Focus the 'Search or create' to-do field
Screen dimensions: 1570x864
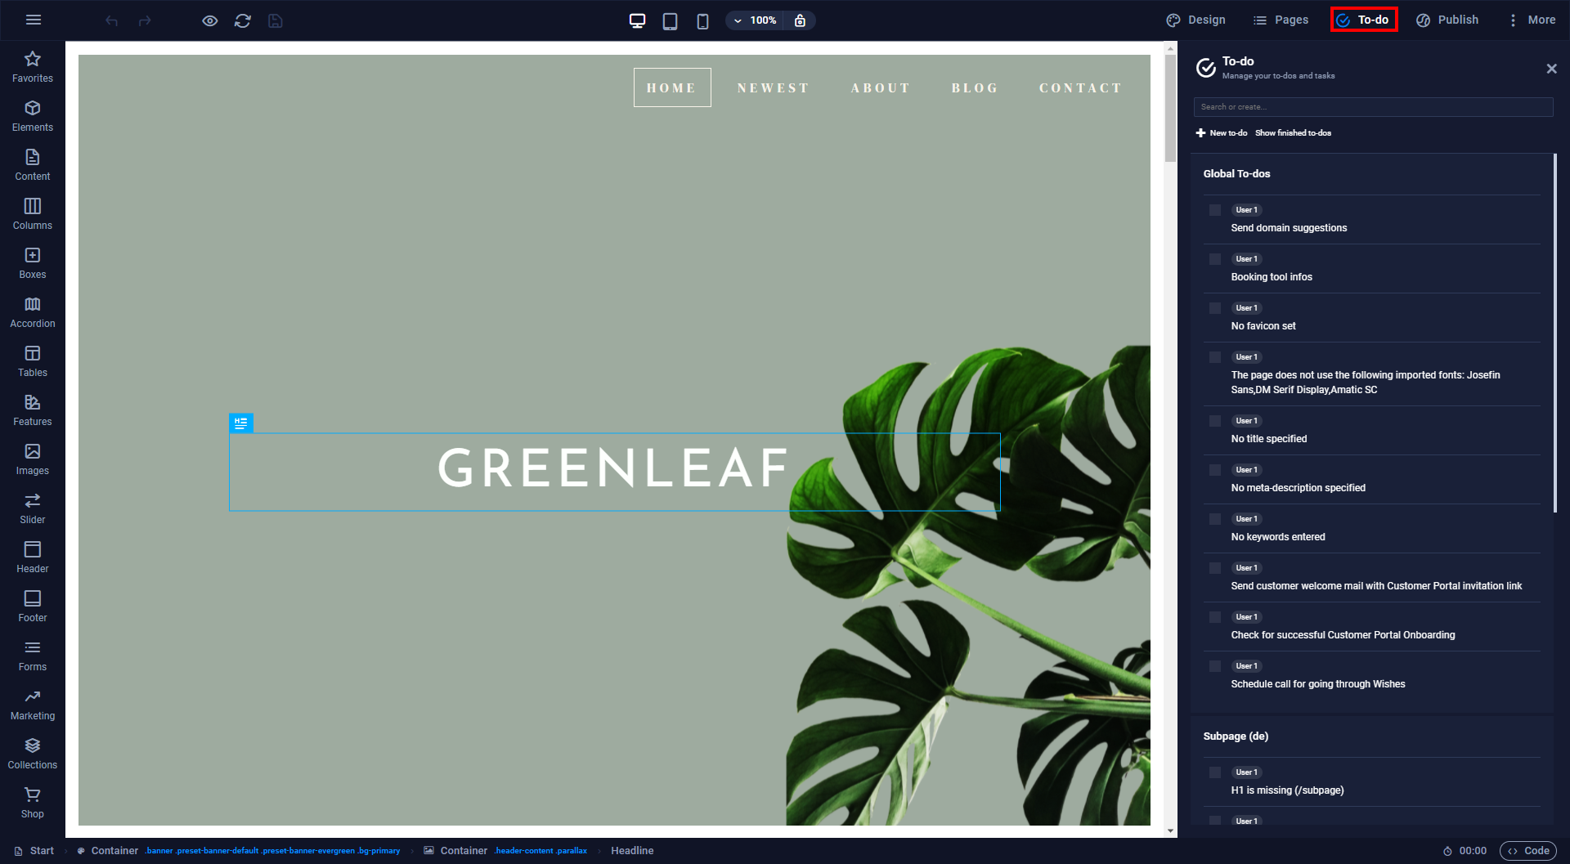click(1373, 107)
